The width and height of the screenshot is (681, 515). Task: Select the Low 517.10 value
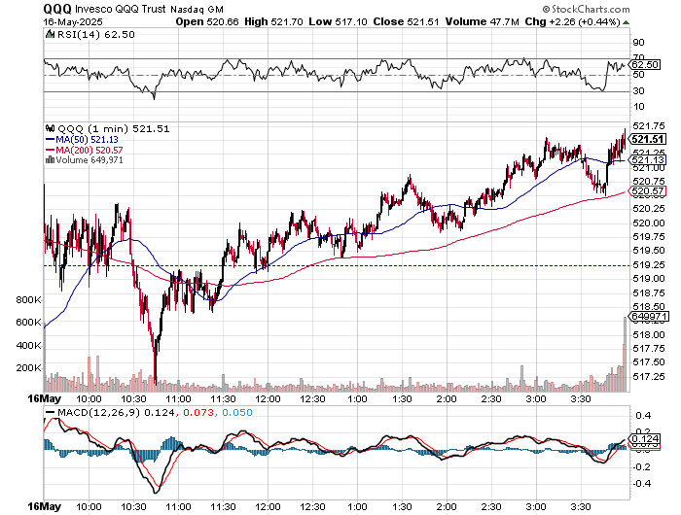click(338, 21)
